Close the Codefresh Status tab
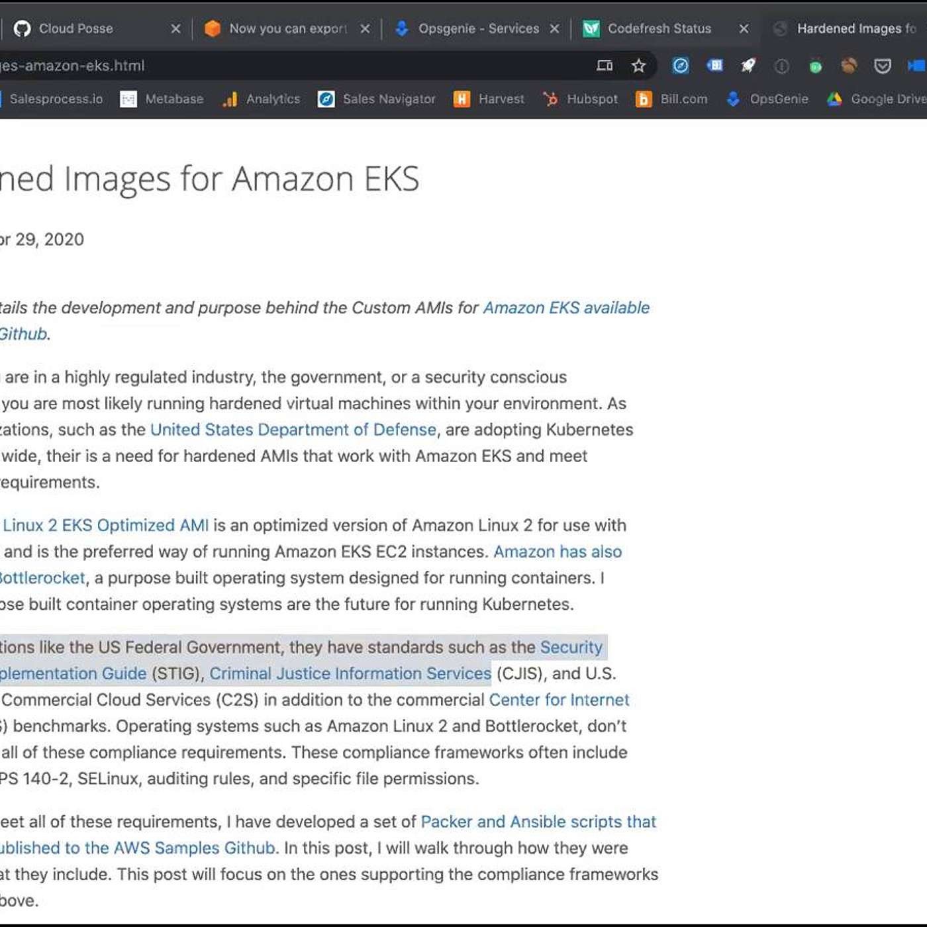927x927 pixels. (744, 28)
